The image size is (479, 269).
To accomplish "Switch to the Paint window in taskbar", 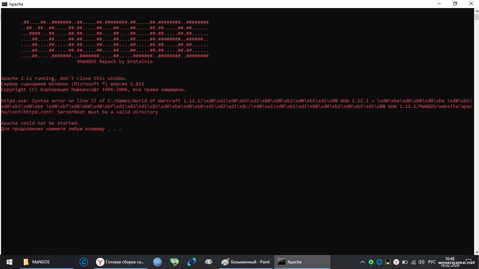I will [246, 262].
